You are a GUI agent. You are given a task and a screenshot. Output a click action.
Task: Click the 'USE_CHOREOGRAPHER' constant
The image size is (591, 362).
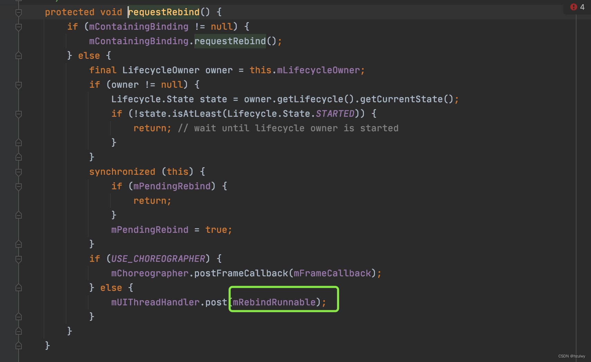[158, 259]
